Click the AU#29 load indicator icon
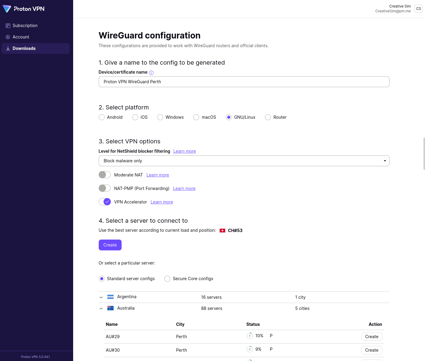This screenshot has width=425, height=361. point(250,336)
